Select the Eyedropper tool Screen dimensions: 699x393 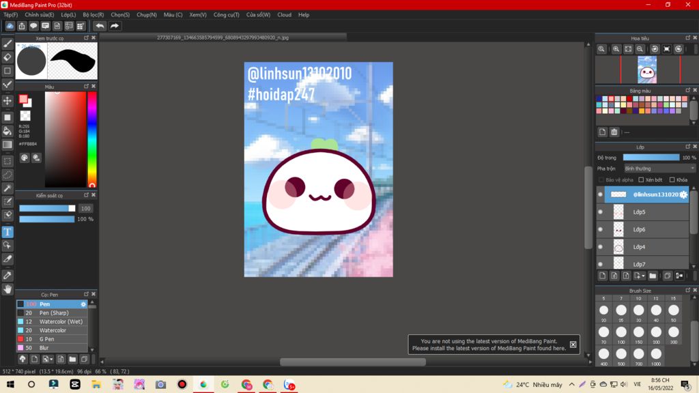pyautogui.click(x=8, y=276)
